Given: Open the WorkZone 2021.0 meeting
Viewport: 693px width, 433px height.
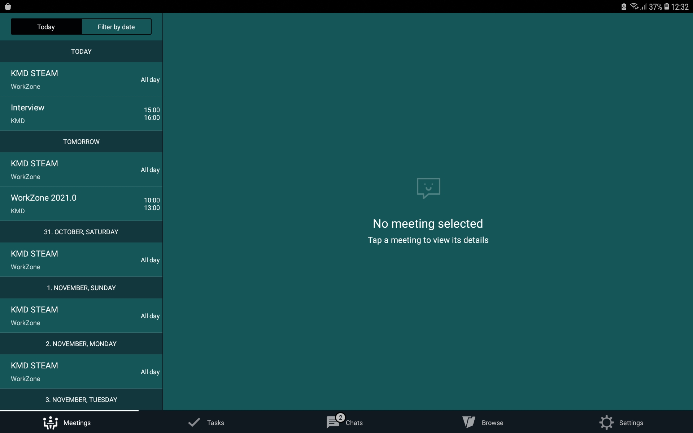Looking at the screenshot, I should 81,204.
